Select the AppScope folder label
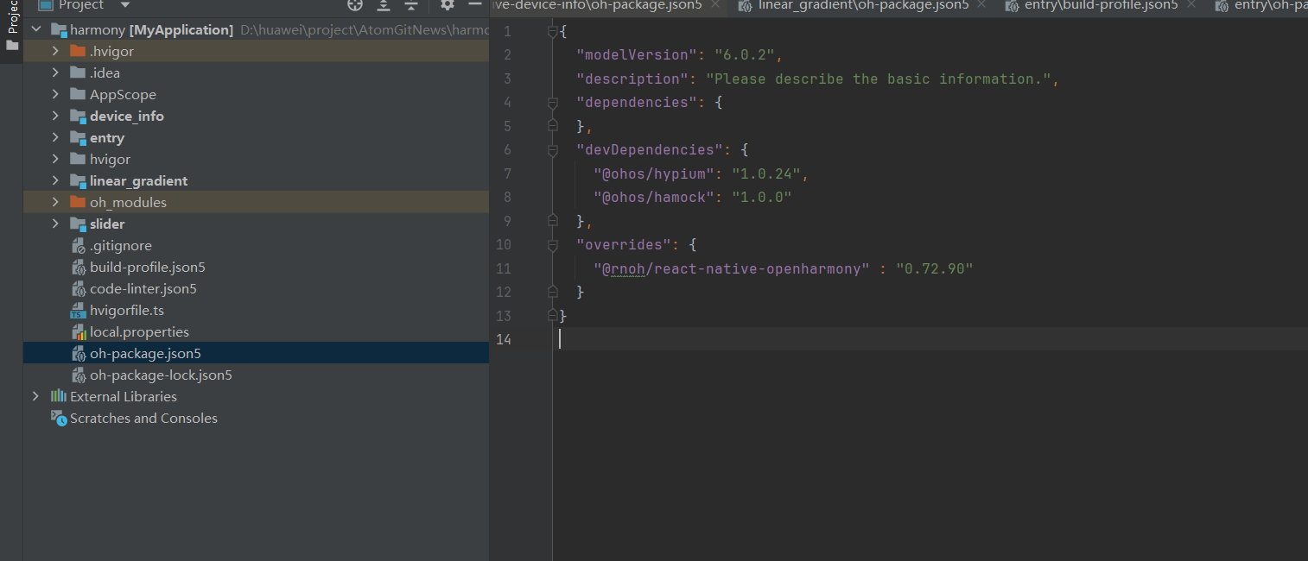This screenshot has width=1308, height=561. [123, 95]
